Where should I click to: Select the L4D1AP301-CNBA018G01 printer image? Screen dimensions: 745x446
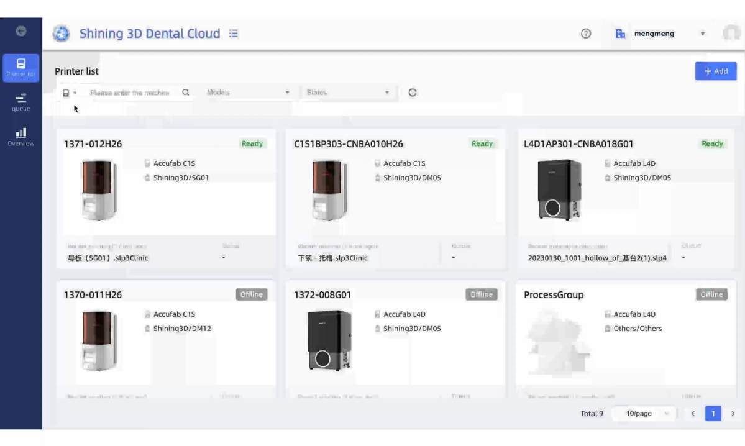click(559, 189)
